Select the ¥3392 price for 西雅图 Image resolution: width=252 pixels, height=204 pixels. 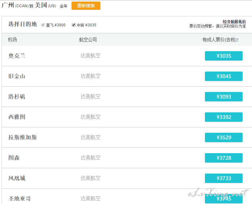tap(223, 117)
